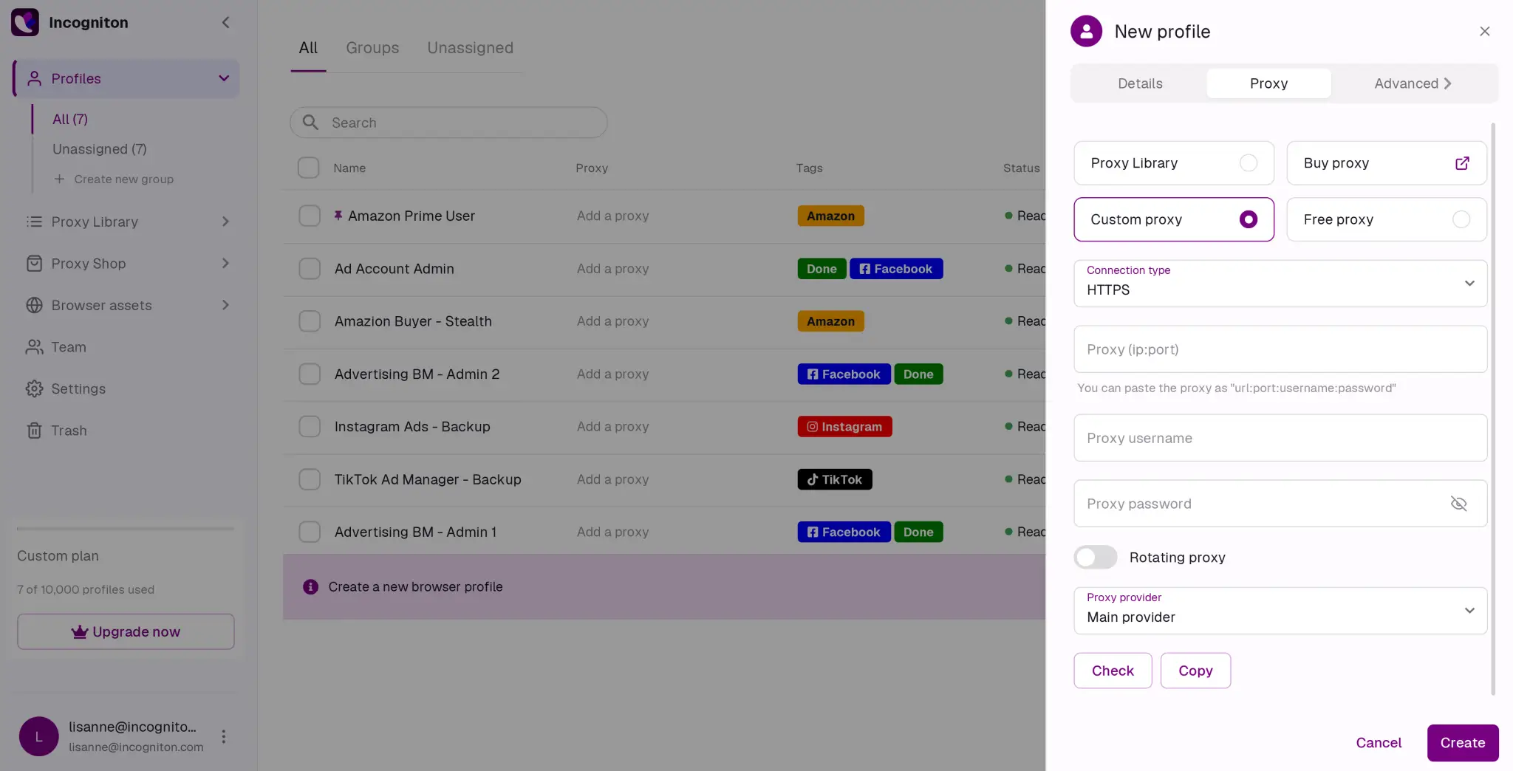Select the Free proxy radio option

pyautogui.click(x=1461, y=219)
